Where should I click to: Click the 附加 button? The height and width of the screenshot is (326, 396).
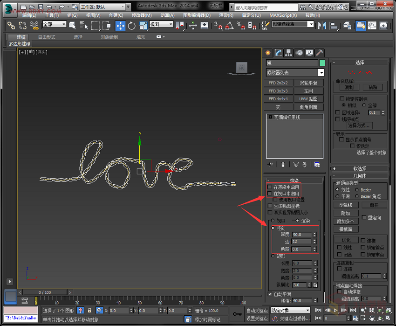coord(346,213)
